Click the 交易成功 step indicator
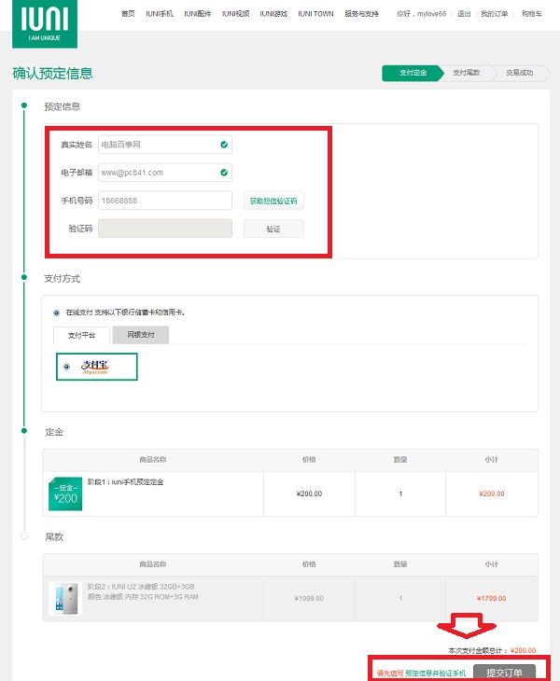The image size is (560, 681). [x=520, y=73]
